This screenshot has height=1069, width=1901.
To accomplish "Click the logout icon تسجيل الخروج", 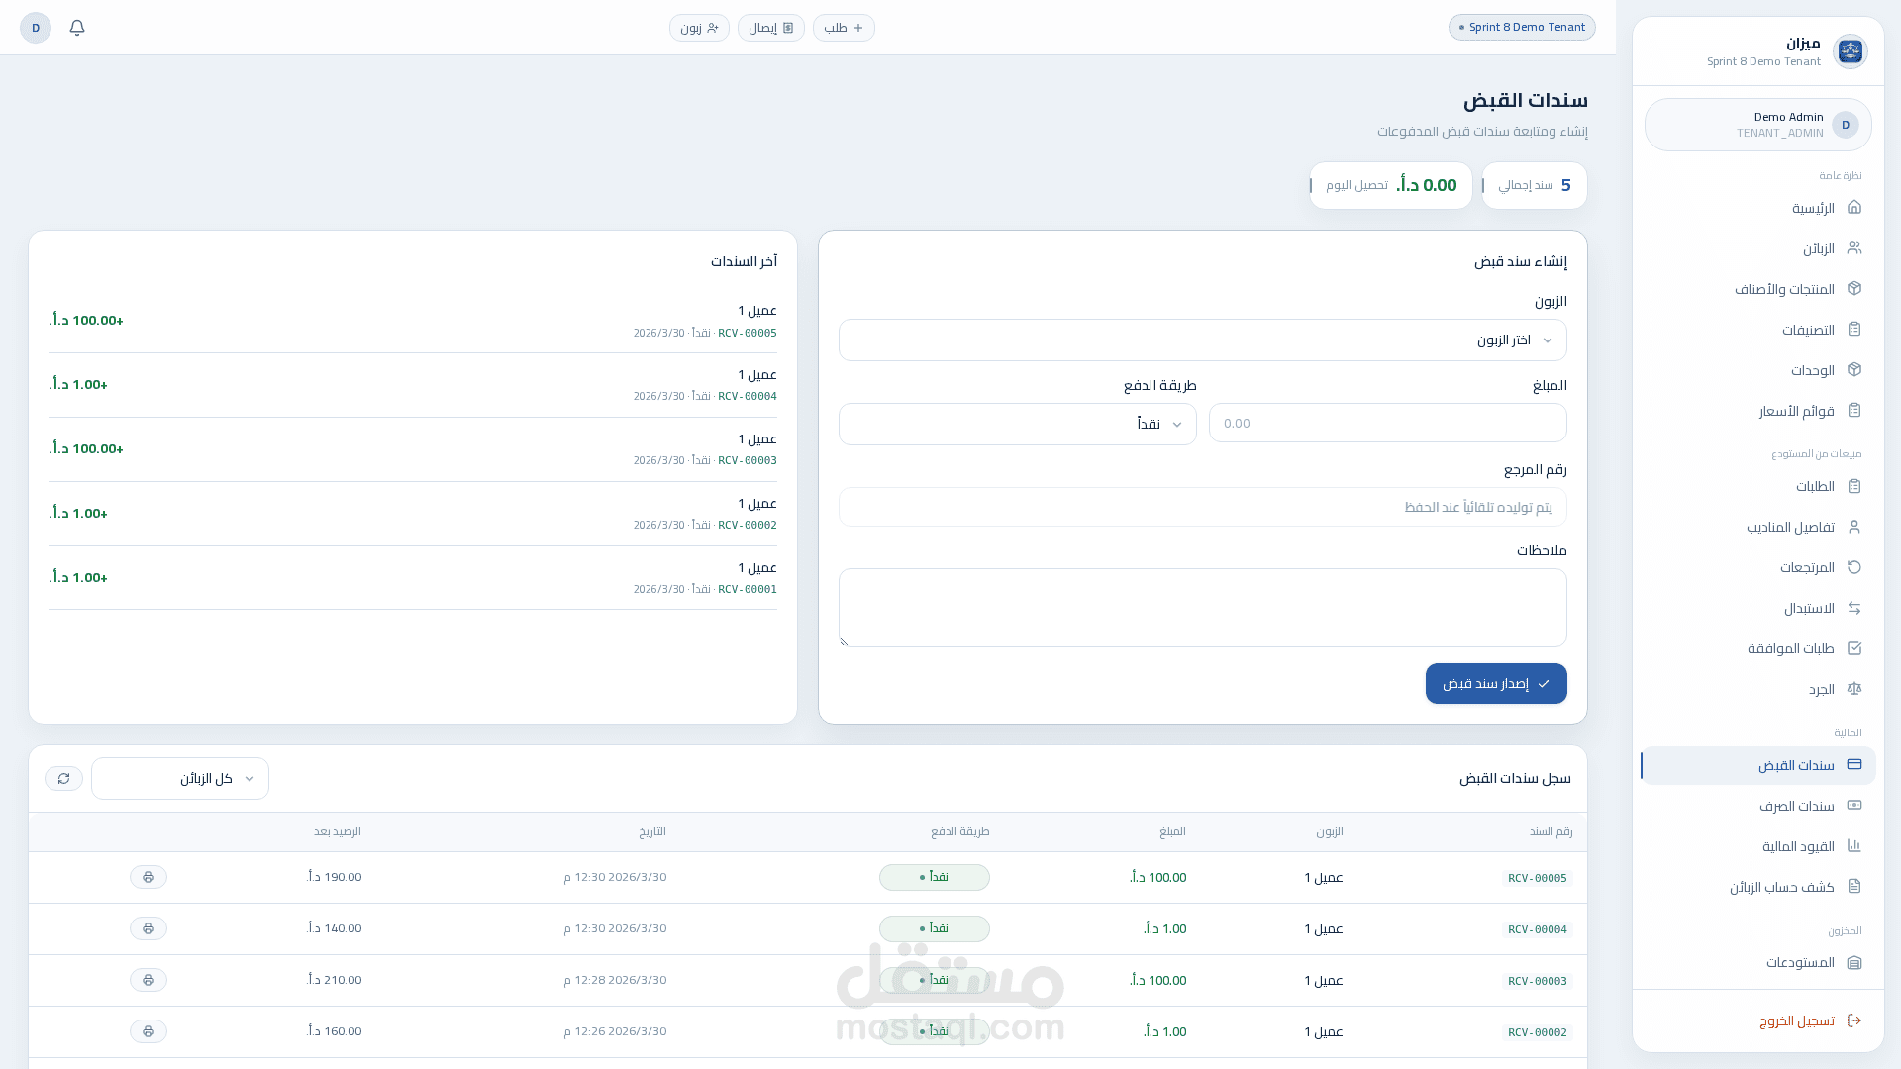I will coord(1854,1021).
